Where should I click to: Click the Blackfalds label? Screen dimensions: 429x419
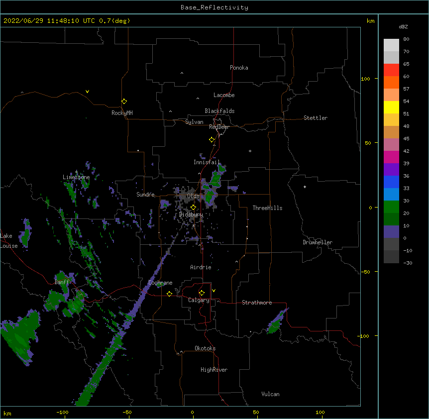(x=219, y=111)
